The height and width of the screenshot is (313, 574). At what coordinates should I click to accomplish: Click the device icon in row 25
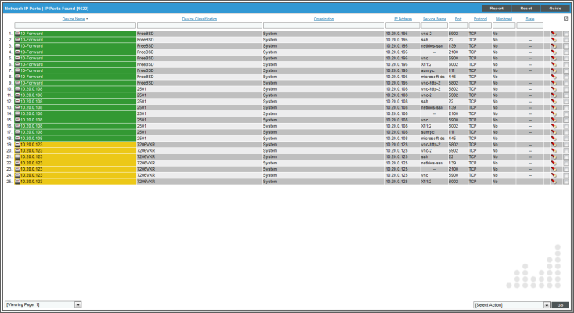coord(17,181)
